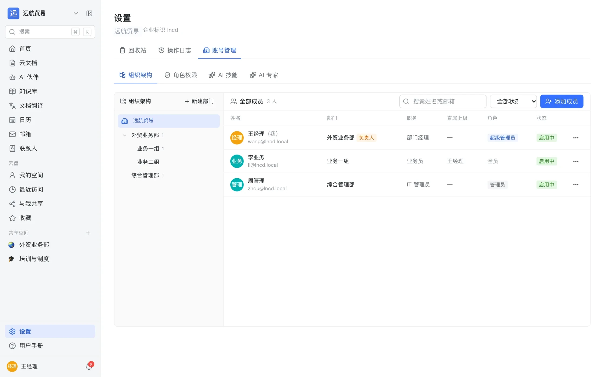Screen dimensions: 604x377
Task: Collapse the 外贸业务部 department tree node
Action: point(124,135)
